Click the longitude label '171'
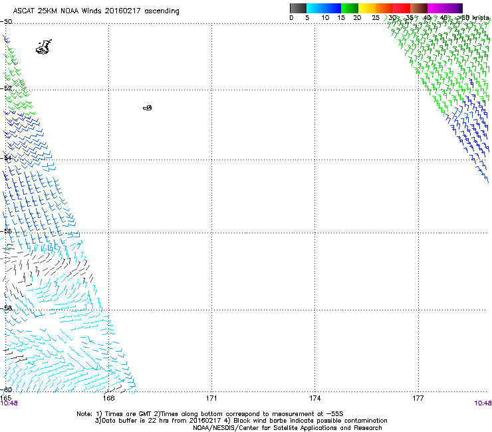 [211, 398]
